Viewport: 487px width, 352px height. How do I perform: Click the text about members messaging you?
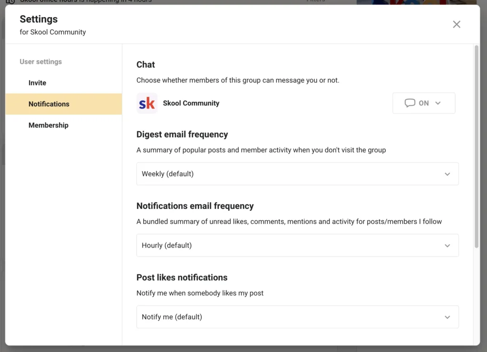[x=238, y=80]
